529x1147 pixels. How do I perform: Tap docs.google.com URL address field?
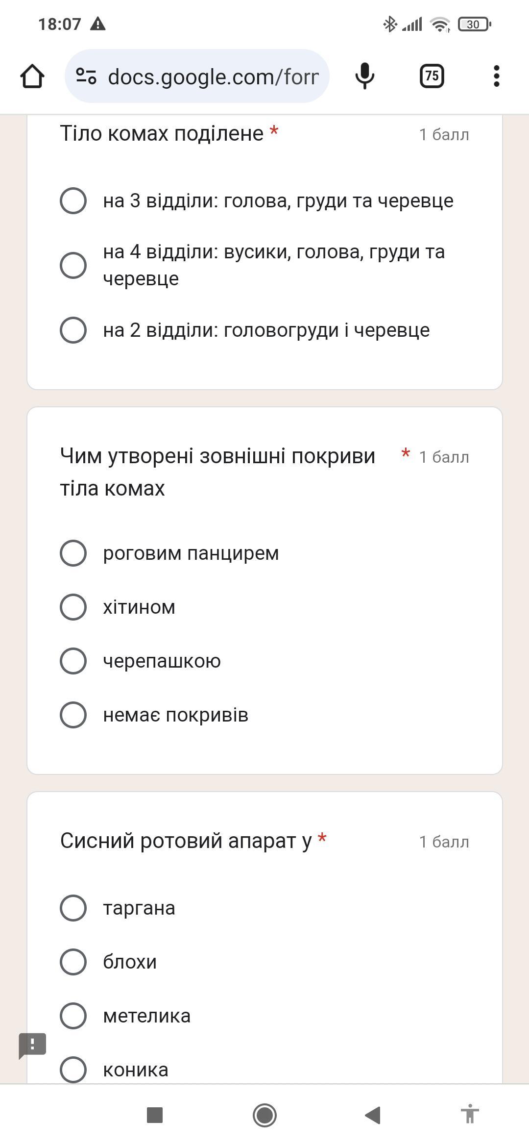(213, 77)
